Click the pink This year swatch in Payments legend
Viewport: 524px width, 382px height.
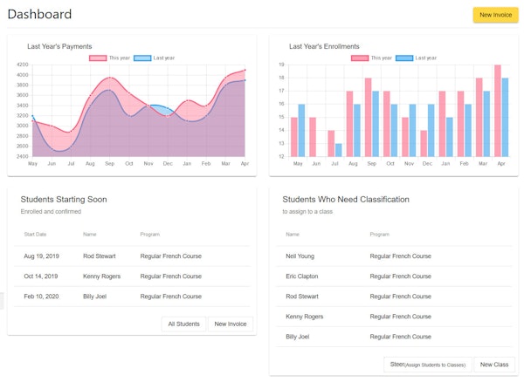click(x=98, y=58)
